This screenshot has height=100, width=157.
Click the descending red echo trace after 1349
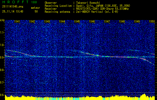point(147,61)
